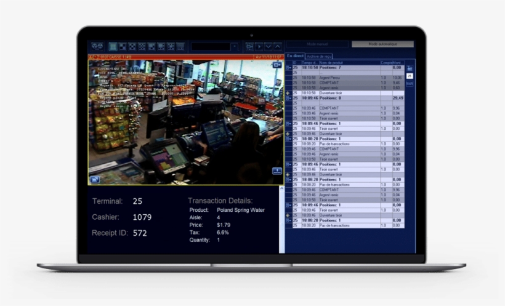This screenshot has width=505, height=306.
Task: Switch to Mode manuel
Action: (x=317, y=44)
